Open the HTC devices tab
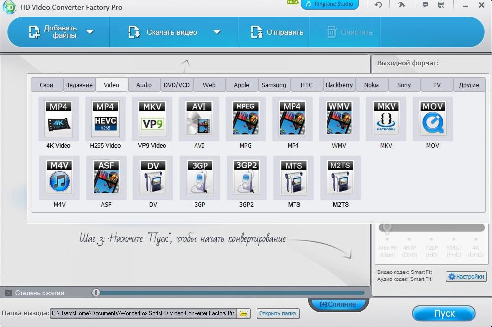 point(306,85)
